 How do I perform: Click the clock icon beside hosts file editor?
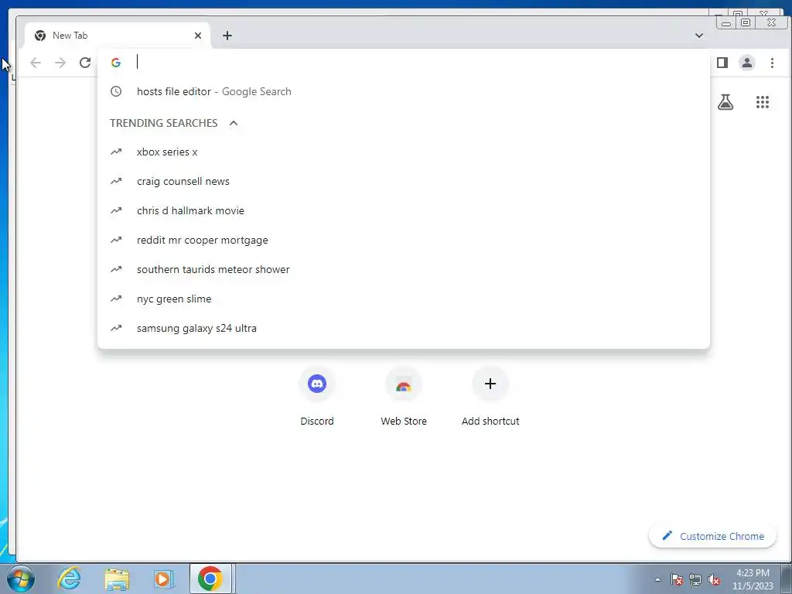[116, 91]
